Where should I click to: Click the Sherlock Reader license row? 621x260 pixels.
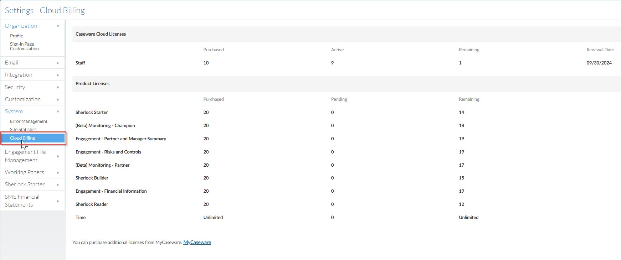92,204
